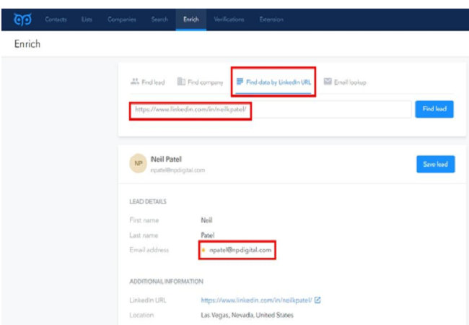Switch to the Find company tab
The image size is (469, 325).
point(200,82)
